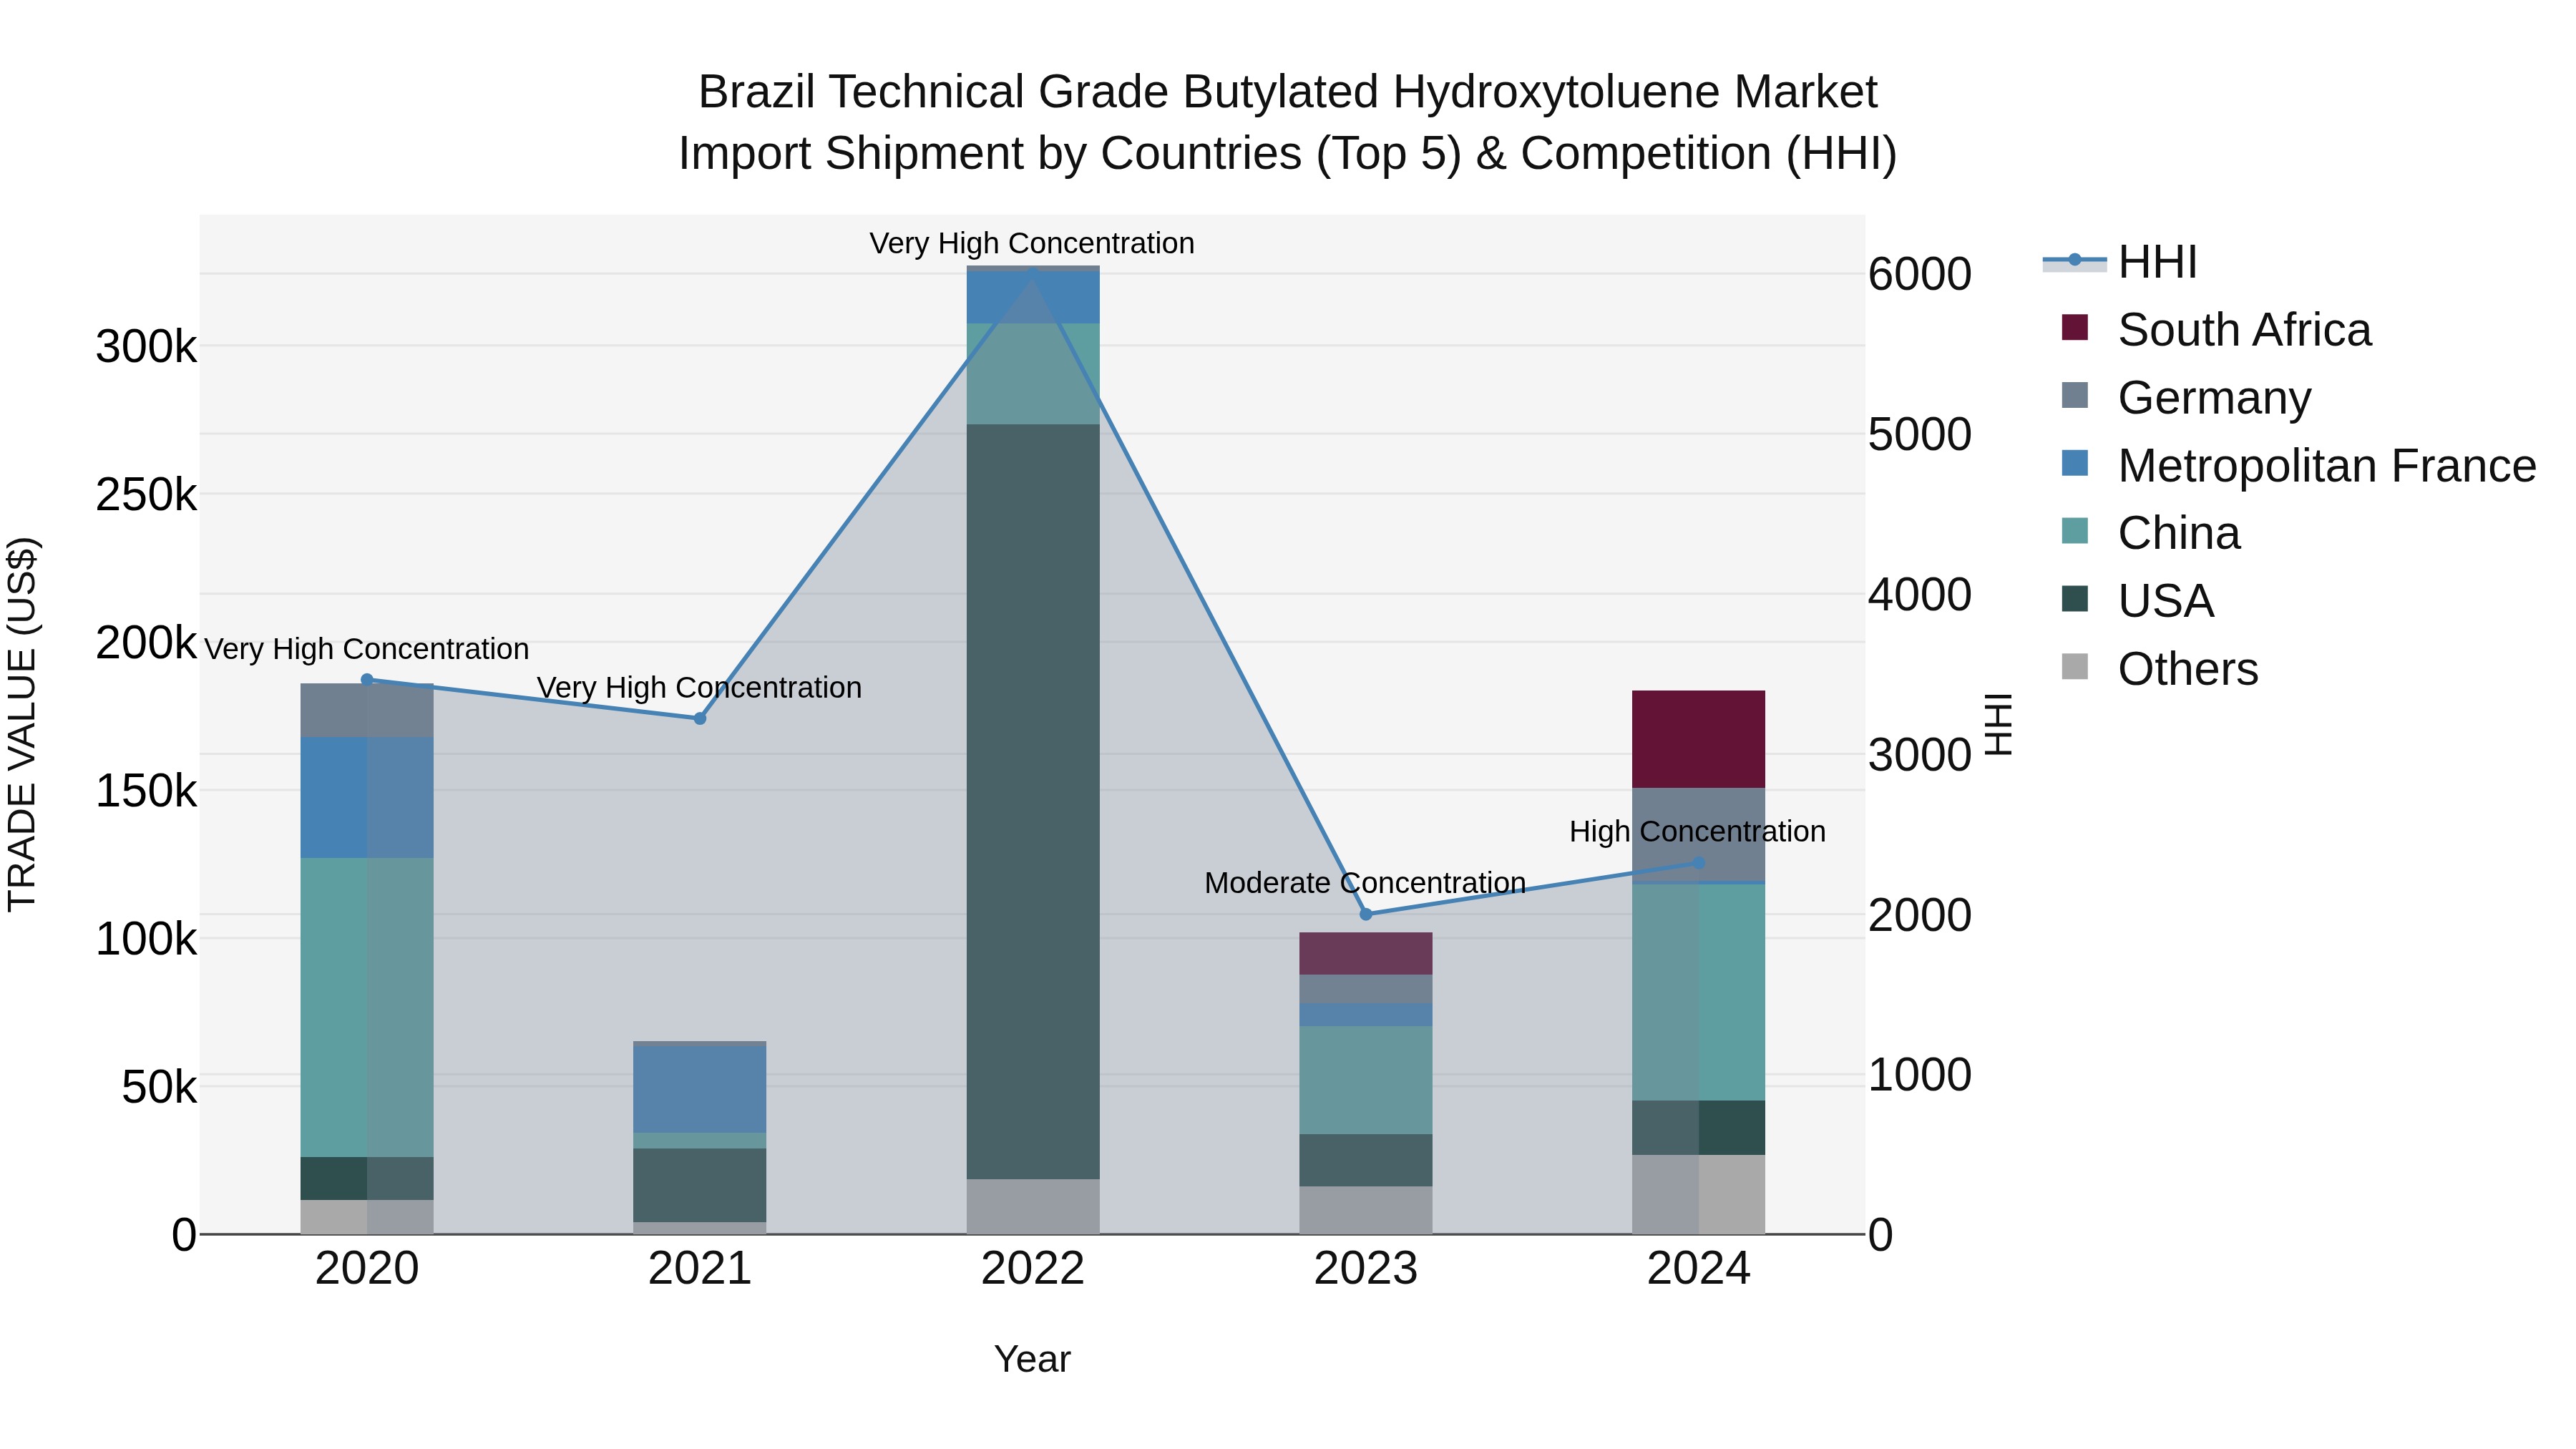Screen dimensions: 2576x1449
Task: Toggle South Africa legend entry
Action: click(x=2216, y=330)
